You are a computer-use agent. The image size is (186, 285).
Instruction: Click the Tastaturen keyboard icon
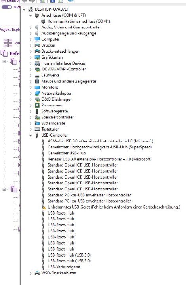click(37, 129)
